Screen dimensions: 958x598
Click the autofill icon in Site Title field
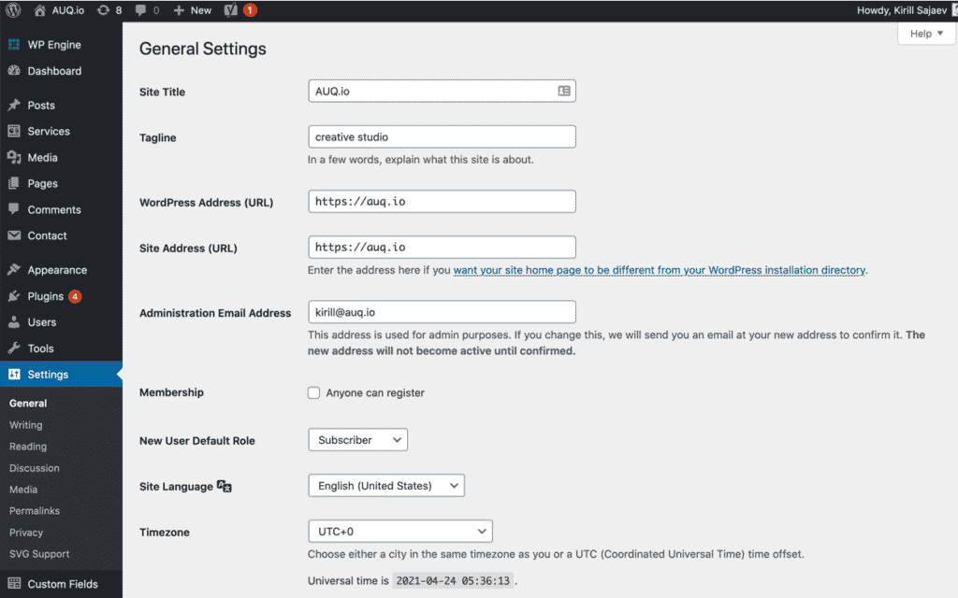click(564, 91)
